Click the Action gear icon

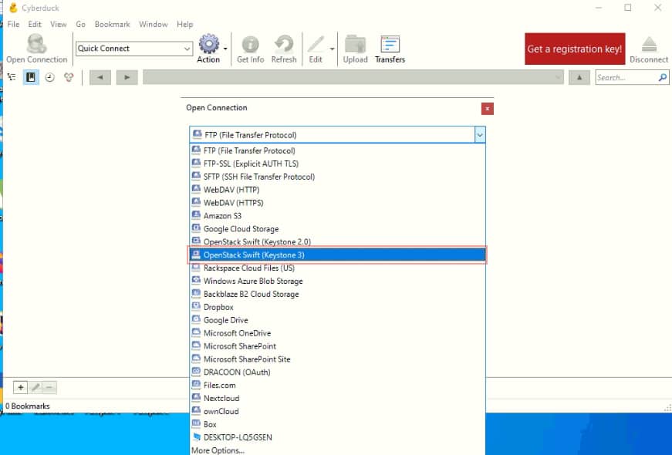pos(208,44)
